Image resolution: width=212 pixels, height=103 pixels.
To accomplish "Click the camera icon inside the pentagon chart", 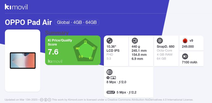I will click(91, 58).
